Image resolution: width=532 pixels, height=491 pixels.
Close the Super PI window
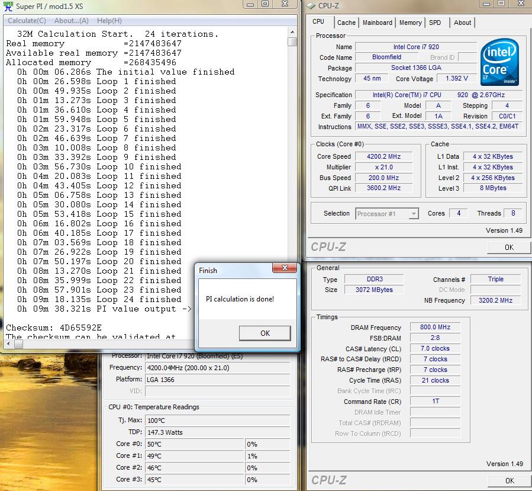coord(285,4)
